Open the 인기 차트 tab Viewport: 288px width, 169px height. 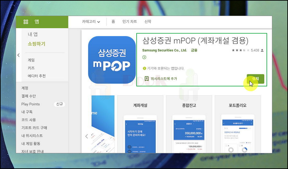click(130, 21)
